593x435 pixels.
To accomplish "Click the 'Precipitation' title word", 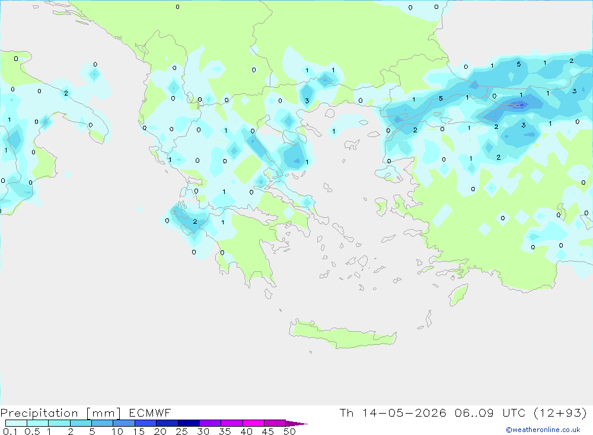I will tap(39, 413).
